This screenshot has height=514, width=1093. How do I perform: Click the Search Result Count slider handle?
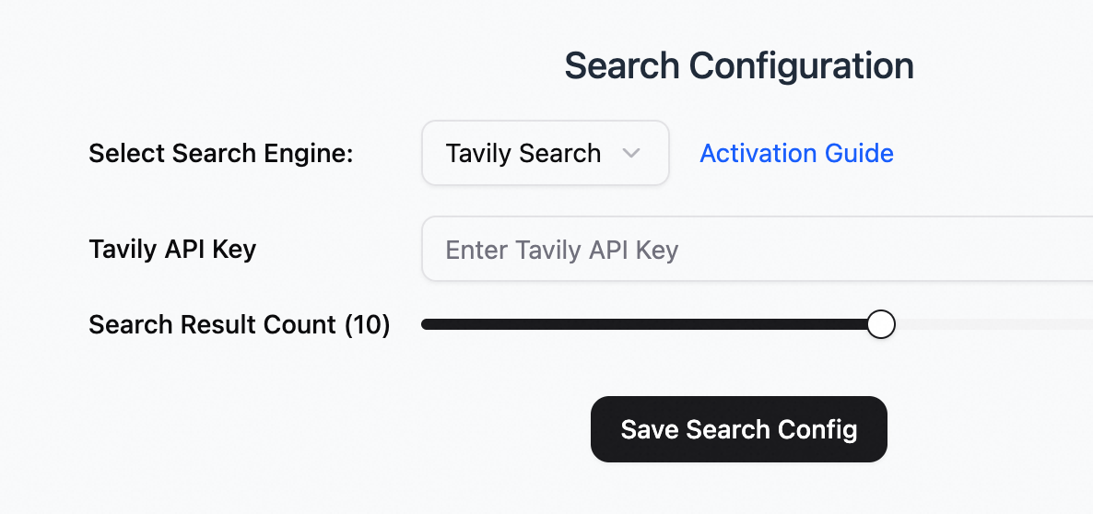[x=881, y=324]
